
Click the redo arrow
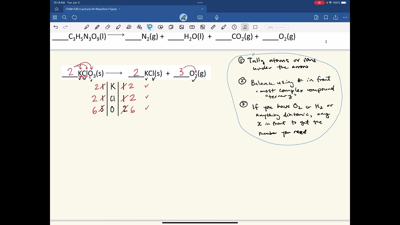(x=65, y=27)
